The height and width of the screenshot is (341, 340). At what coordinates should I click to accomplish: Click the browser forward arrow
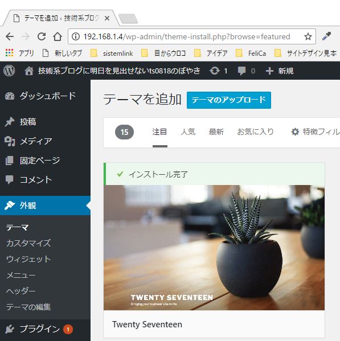[x=26, y=36]
